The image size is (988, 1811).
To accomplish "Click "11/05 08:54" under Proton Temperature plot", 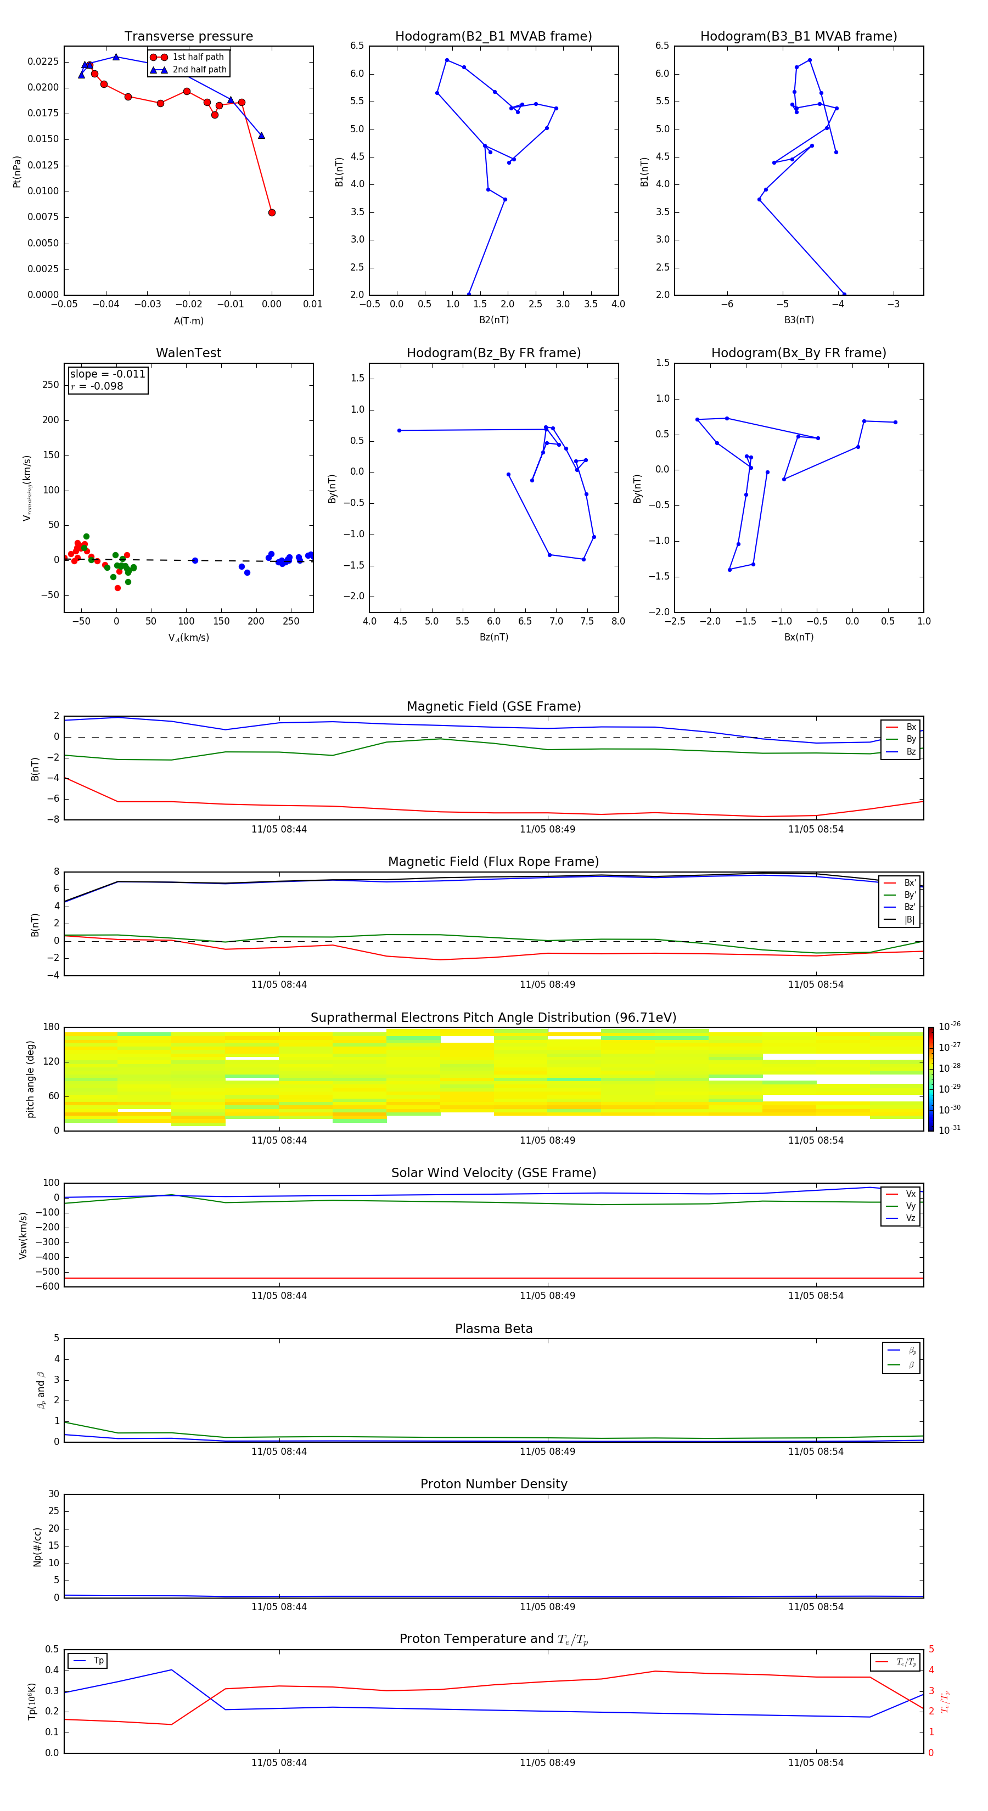I will (816, 1763).
